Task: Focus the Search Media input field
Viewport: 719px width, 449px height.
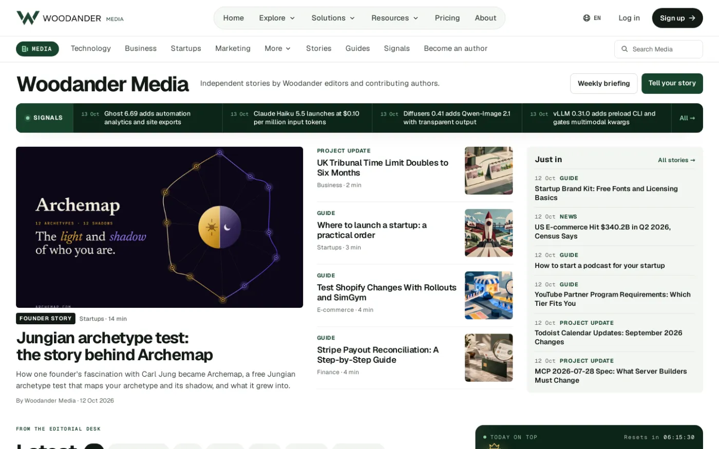Action: (x=658, y=49)
